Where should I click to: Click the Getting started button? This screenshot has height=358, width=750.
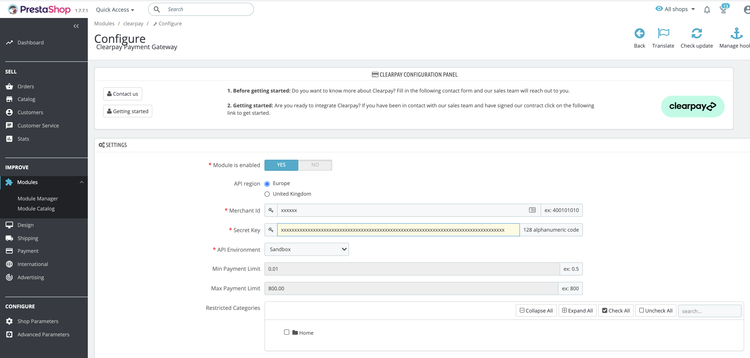(x=127, y=111)
